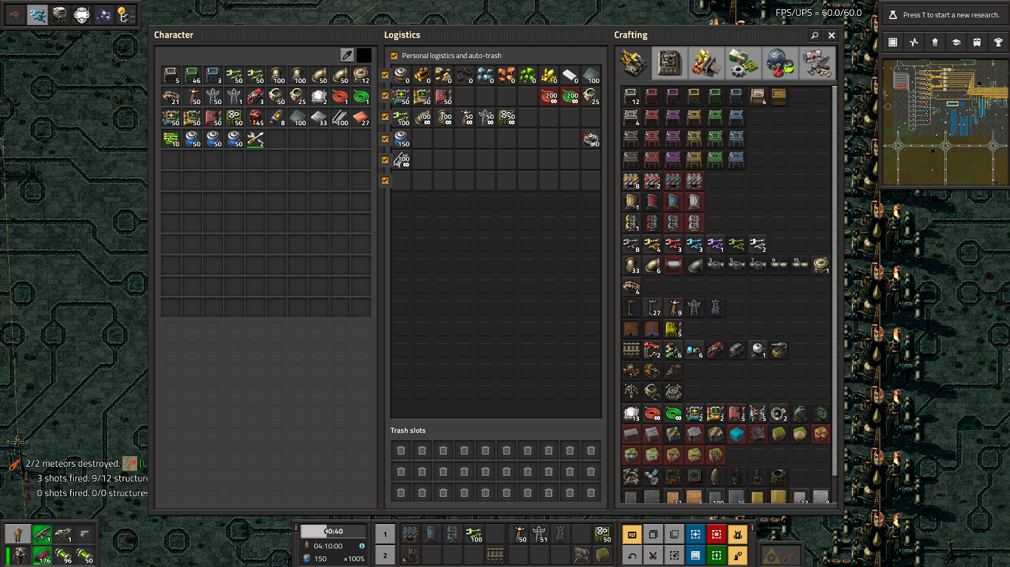The image size is (1010, 567).
Task: Select quickbar row 2 button
Action: coord(384,556)
